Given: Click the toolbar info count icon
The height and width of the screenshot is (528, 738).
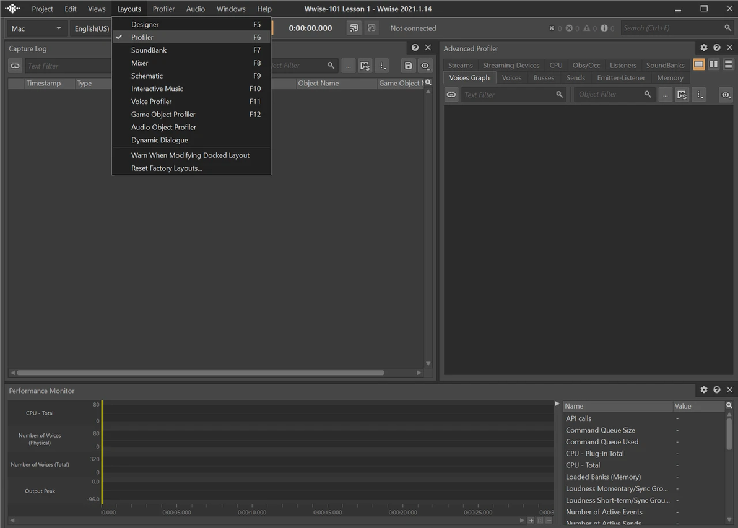Looking at the screenshot, I should (604, 28).
